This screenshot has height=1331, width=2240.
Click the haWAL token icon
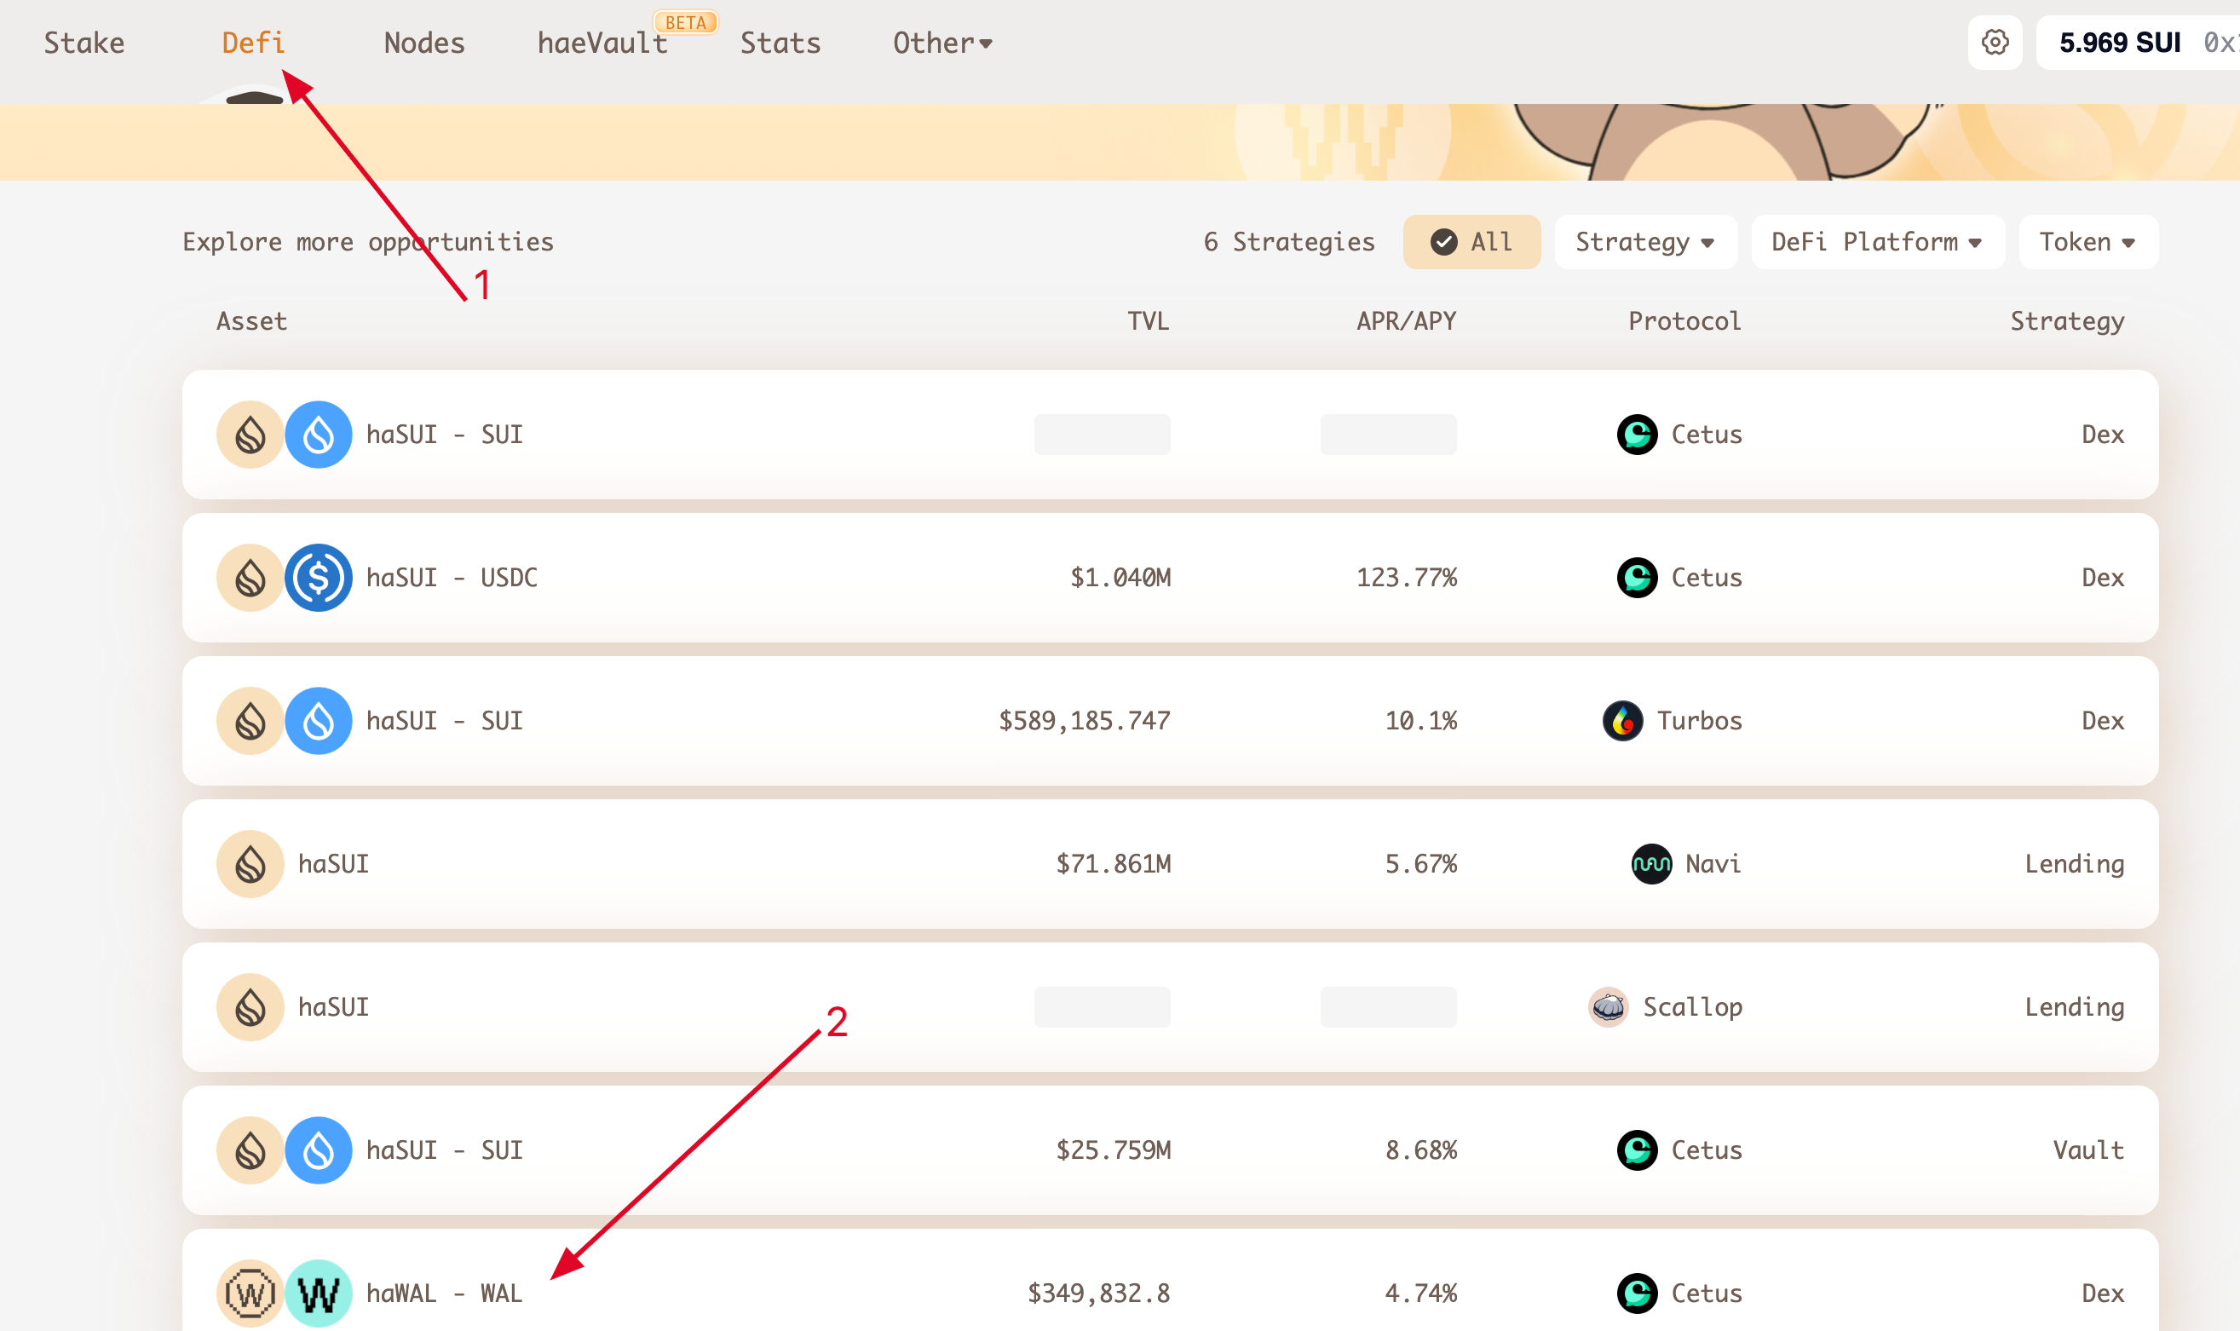[x=250, y=1293]
